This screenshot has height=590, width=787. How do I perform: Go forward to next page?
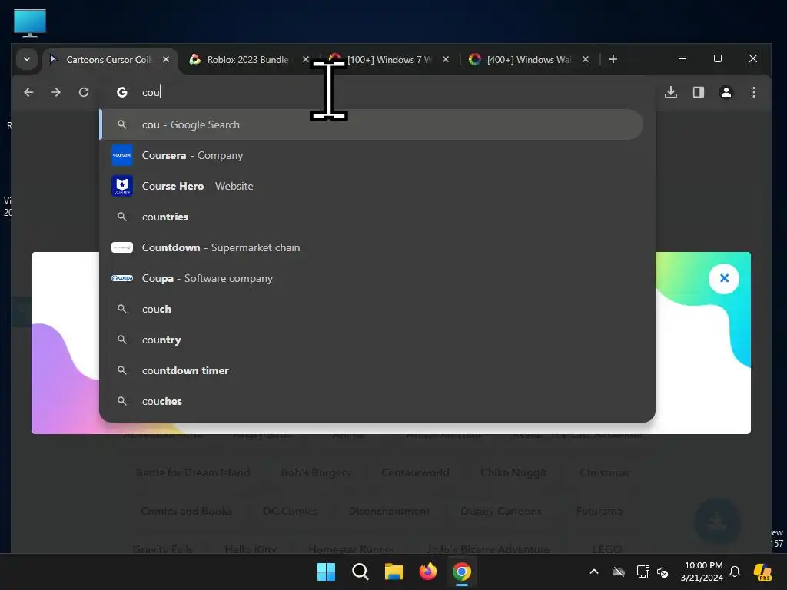tap(56, 92)
